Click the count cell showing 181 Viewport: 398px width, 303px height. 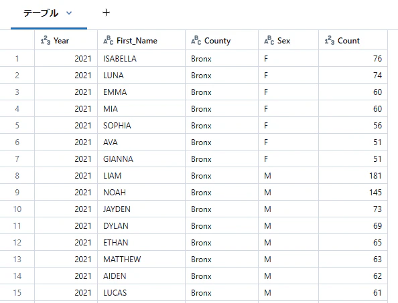pyautogui.click(x=353, y=175)
